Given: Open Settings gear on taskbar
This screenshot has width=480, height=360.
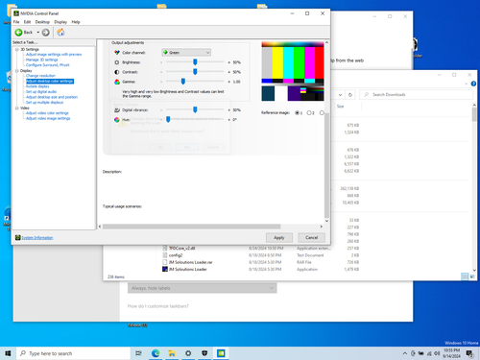Looking at the screenshot, I should (188, 353).
